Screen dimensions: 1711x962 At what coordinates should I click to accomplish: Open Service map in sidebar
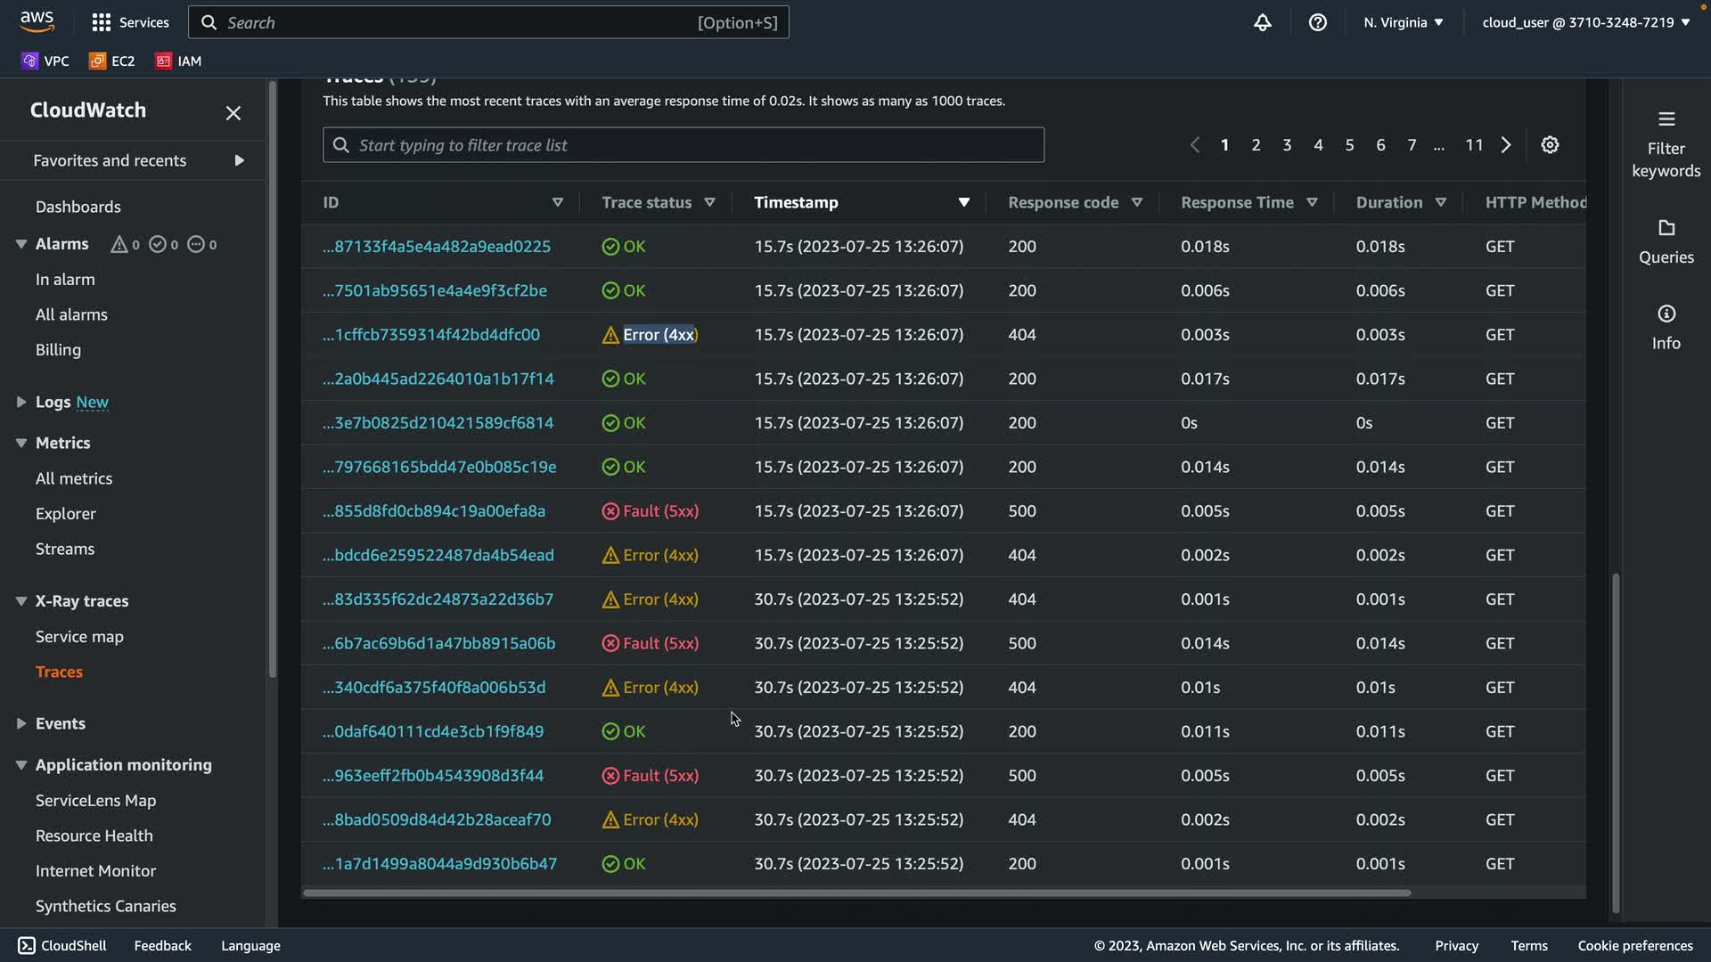[79, 637]
